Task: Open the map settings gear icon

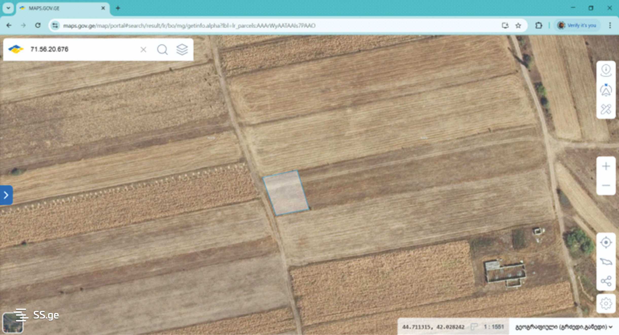Action: tap(606, 303)
